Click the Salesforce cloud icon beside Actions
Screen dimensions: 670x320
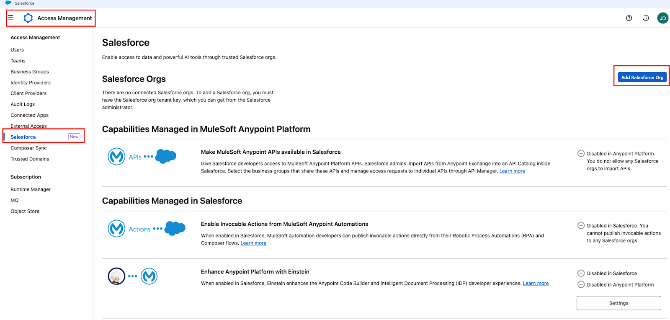[x=175, y=228]
